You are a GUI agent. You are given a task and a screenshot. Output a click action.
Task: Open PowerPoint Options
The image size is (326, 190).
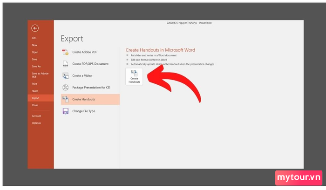click(36, 123)
